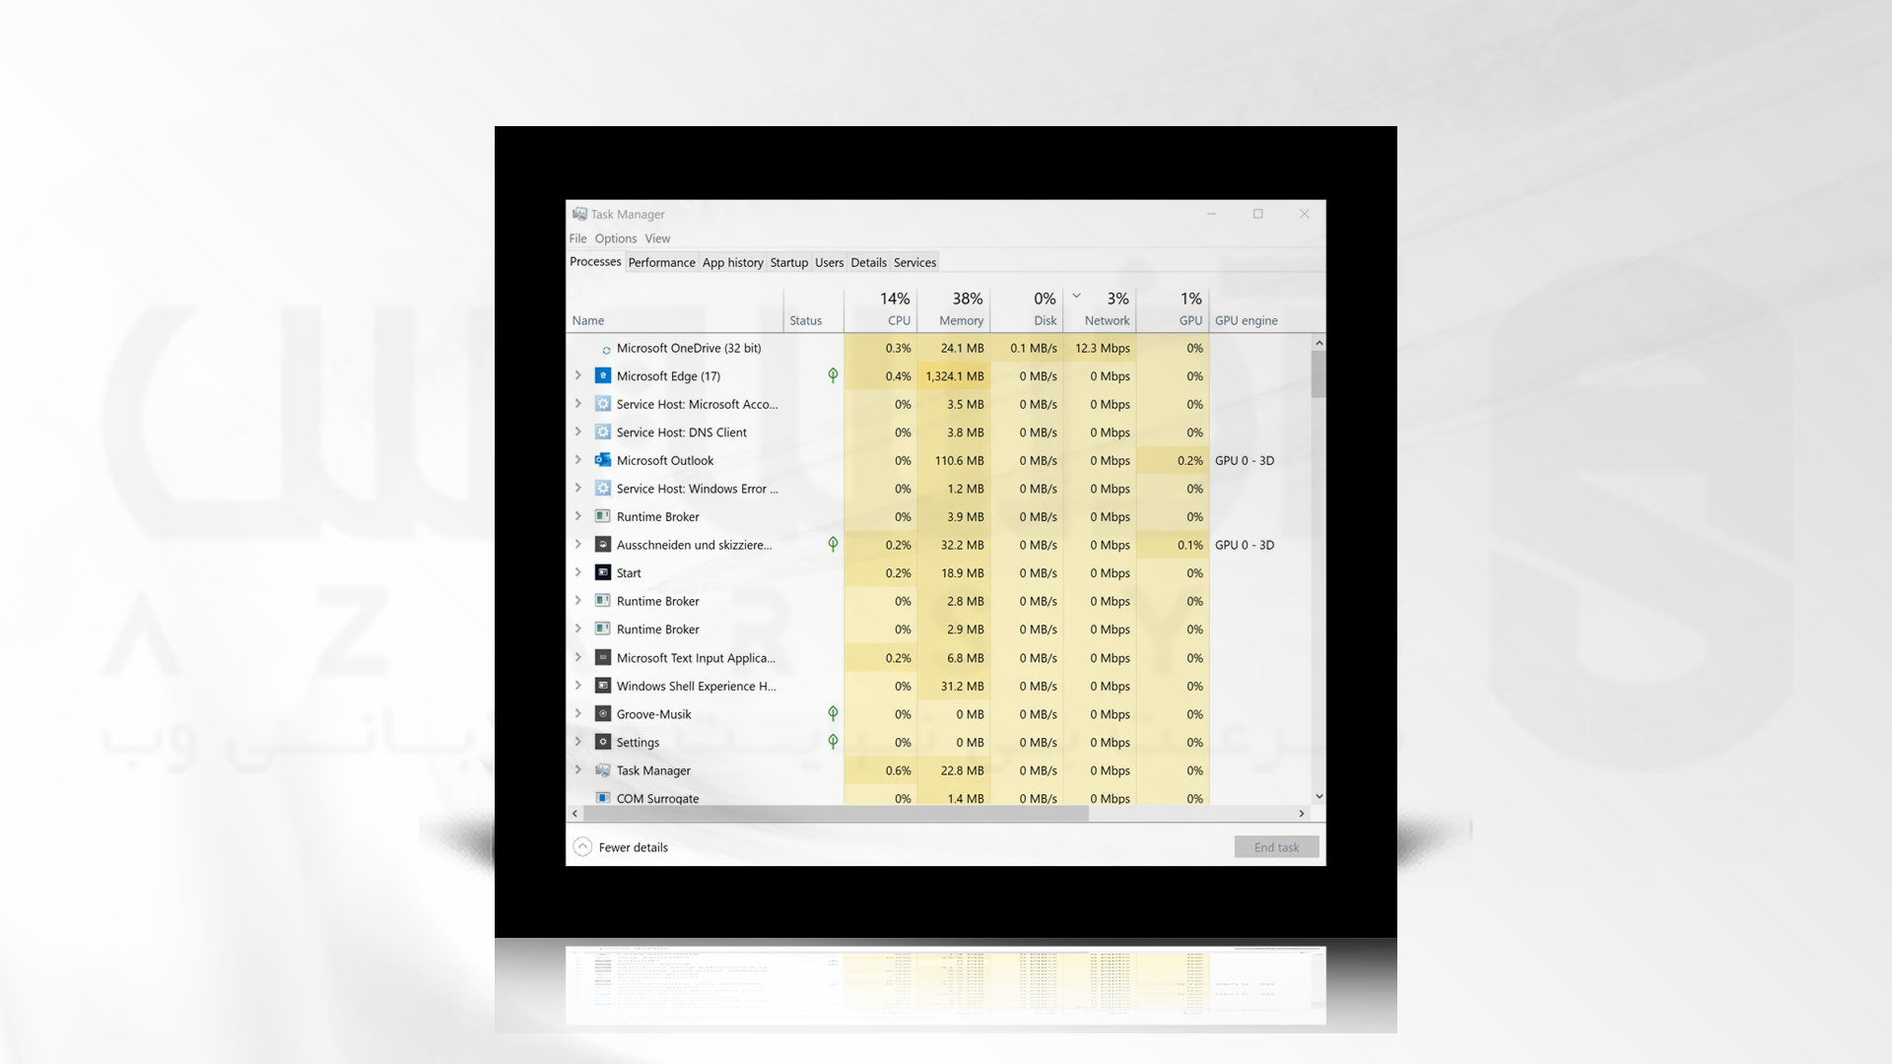Viewport: 1892px width, 1064px height.
Task: Select the Processes tab
Action: point(595,262)
